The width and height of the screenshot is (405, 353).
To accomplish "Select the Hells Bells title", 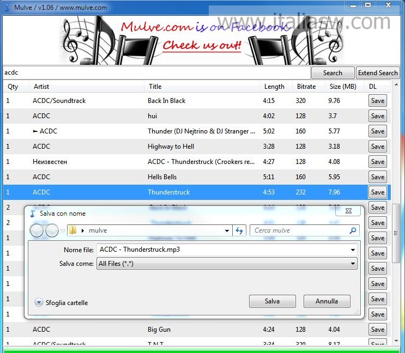I will (x=162, y=176).
